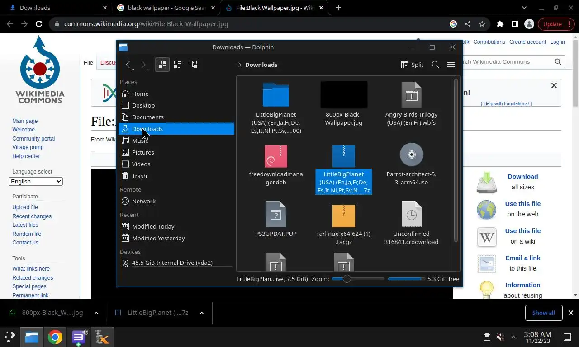
Task: Switch to black wallpaper Google Search tab
Action: (x=165, y=8)
